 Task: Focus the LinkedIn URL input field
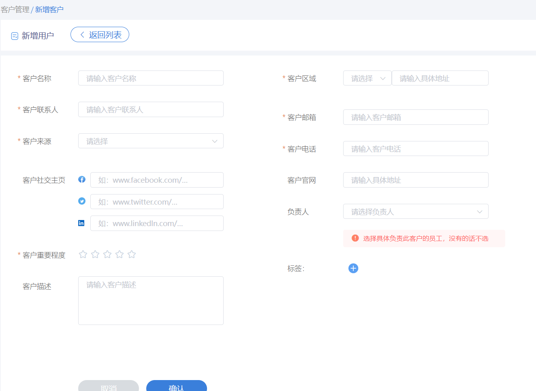pos(157,223)
